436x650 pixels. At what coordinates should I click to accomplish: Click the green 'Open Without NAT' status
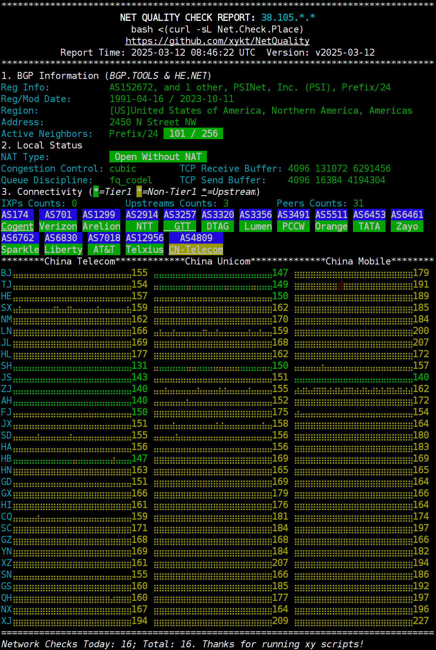158,157
